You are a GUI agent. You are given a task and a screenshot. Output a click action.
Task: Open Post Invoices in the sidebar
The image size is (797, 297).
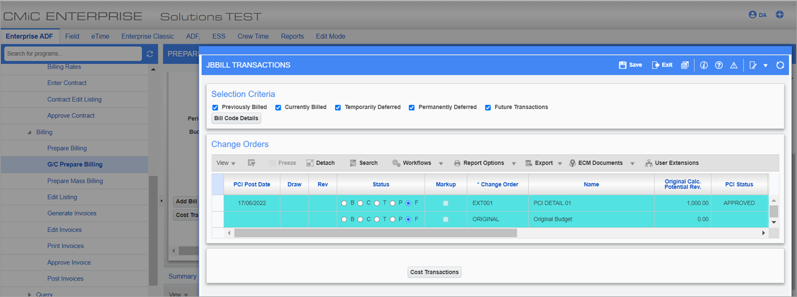[65, 278]
